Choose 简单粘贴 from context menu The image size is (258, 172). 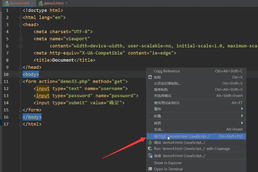pos(196,89)
